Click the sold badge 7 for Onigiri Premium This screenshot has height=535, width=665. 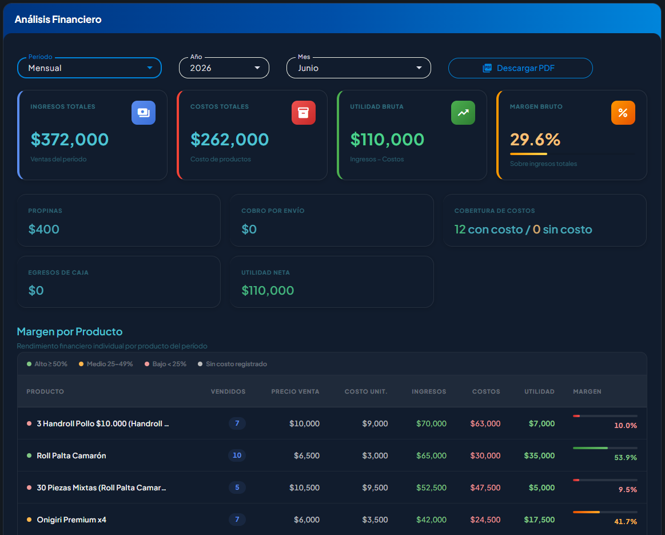pos(237,520)
